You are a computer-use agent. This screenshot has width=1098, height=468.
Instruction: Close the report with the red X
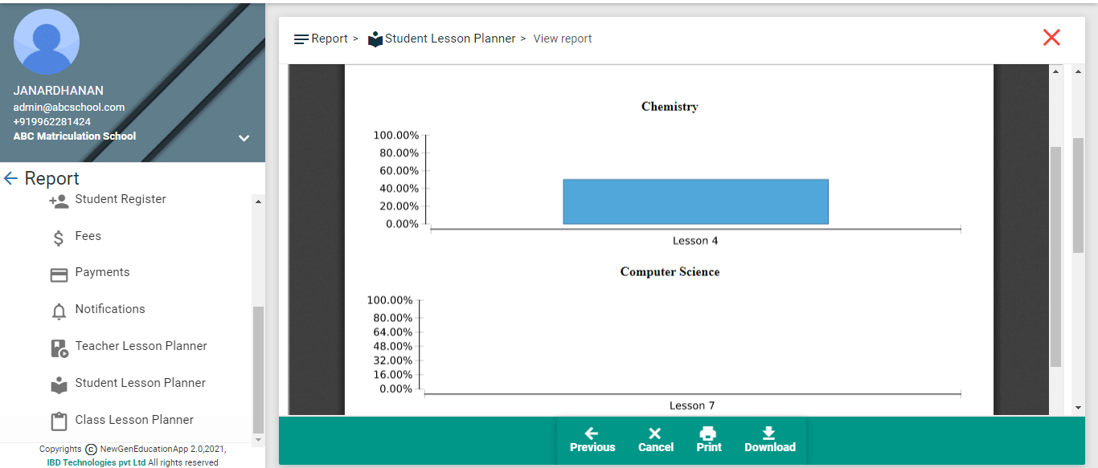[x=1051, y=37]
